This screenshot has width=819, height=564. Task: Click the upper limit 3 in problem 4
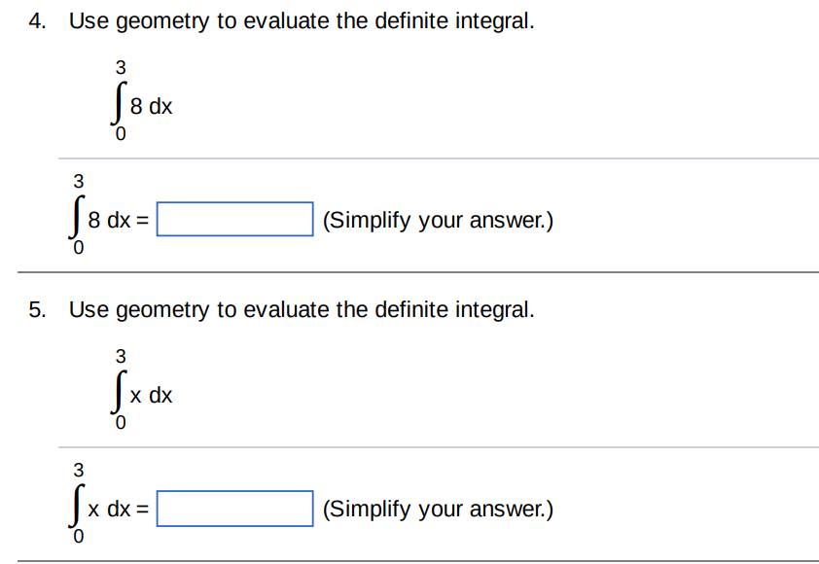tap(120, 68)
